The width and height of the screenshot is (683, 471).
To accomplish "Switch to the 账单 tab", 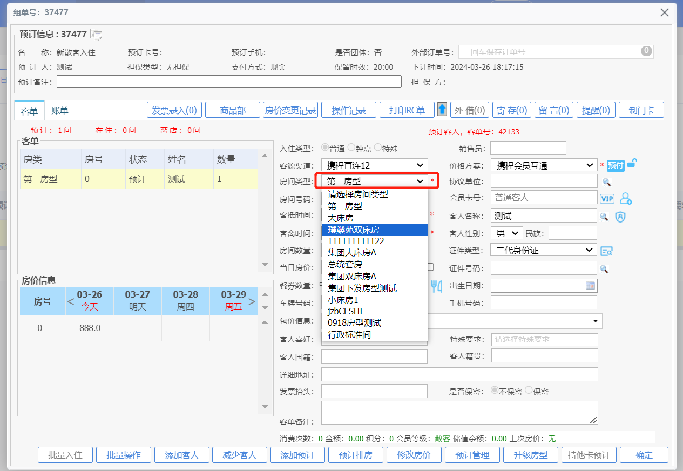I will pyautogui.click(x=60, y=110).
